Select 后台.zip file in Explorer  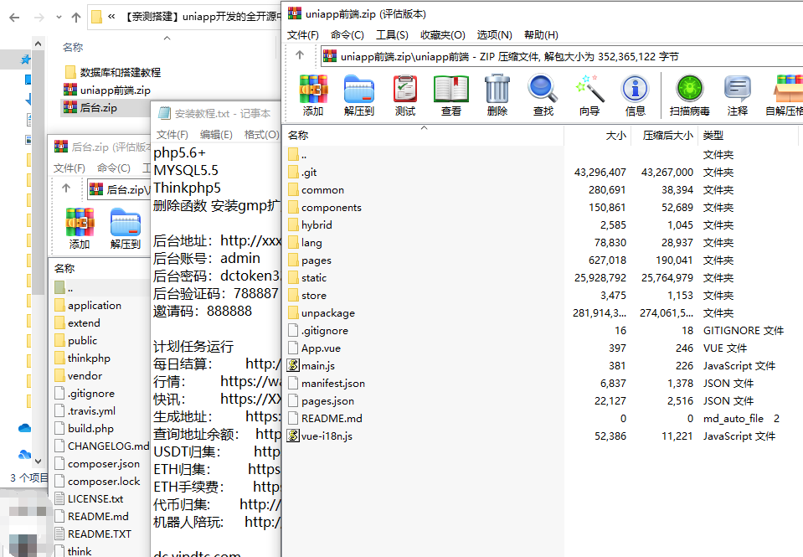click(98, 107)
